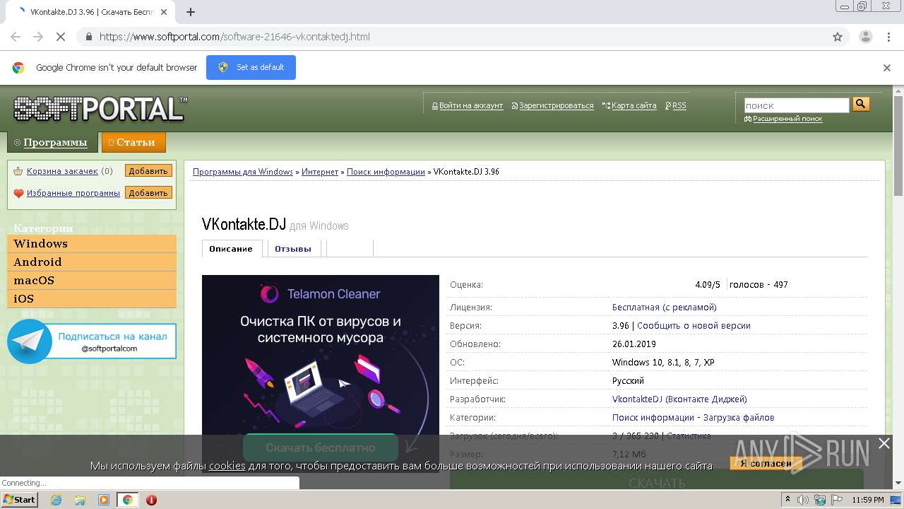904x509 pixels.
Task: Click red Opera taskbar icon
Action: (x=151, y=500)
